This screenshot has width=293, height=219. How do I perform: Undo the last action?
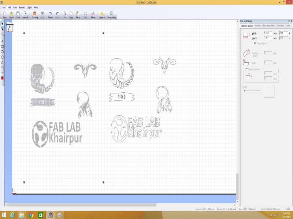(50, 15)
